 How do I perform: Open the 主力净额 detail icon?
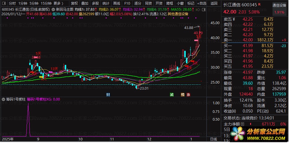(242, 124)
